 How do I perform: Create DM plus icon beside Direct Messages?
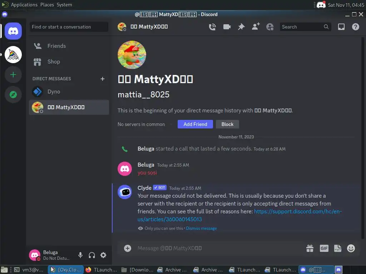(x=103, y=79)
